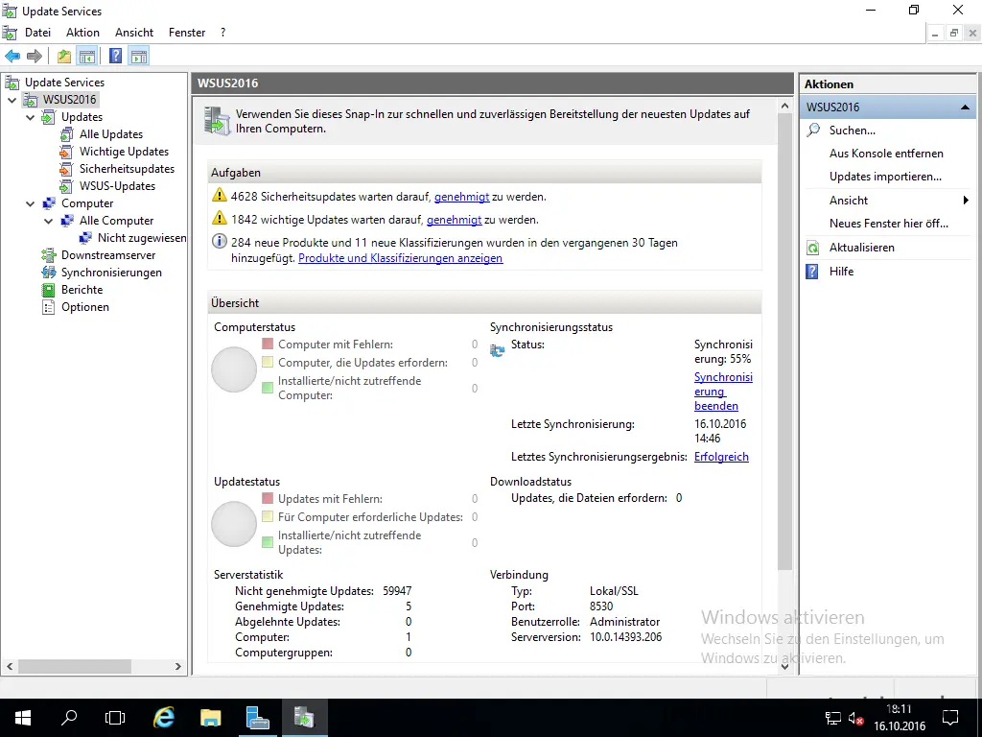This screenshot has height=737, width=982.
Task: Collapse the WSUS2016 tree node
Action: 12,100
